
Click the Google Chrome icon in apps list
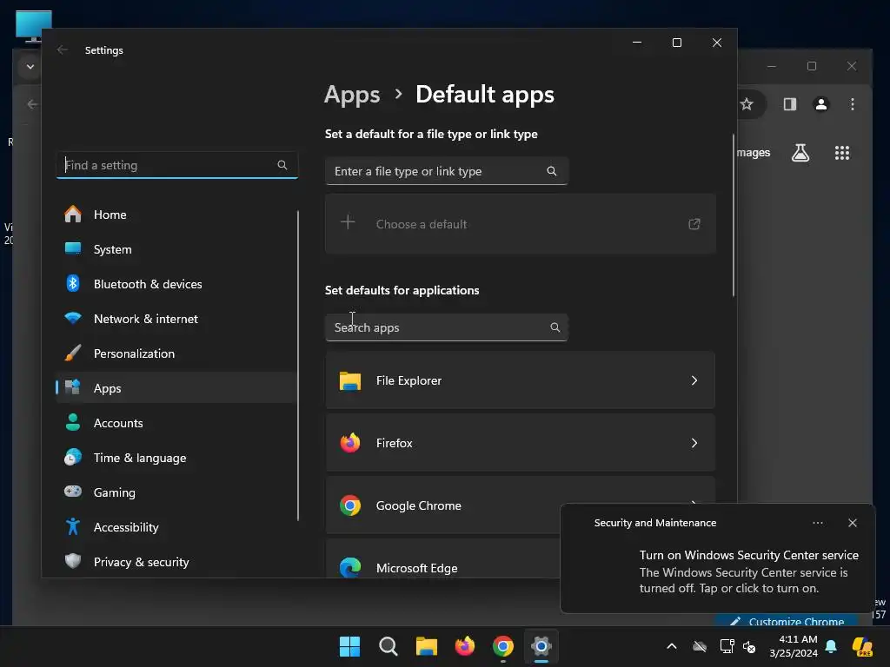(x=350, y=505)
